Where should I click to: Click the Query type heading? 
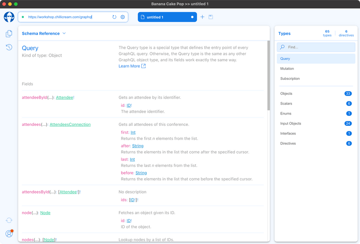coord(30,48)
